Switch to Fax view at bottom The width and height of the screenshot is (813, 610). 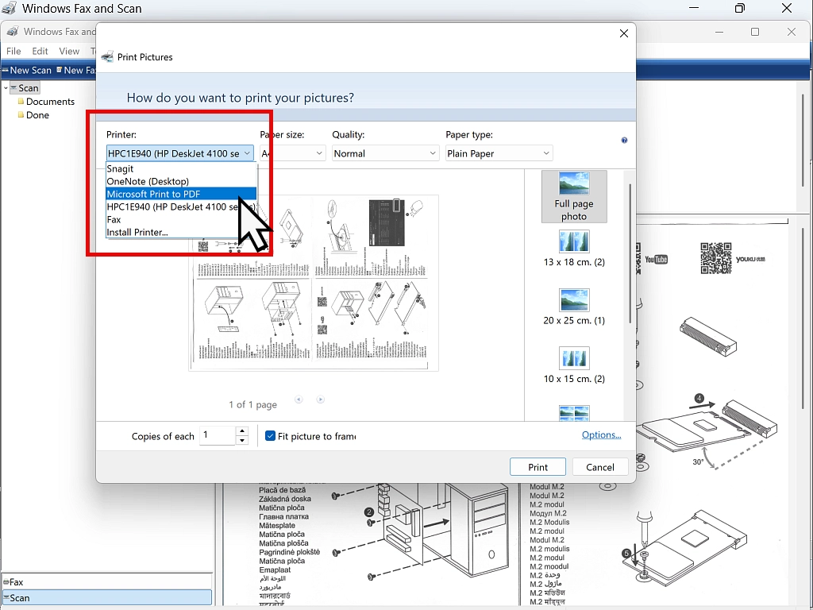click(107, 582)
